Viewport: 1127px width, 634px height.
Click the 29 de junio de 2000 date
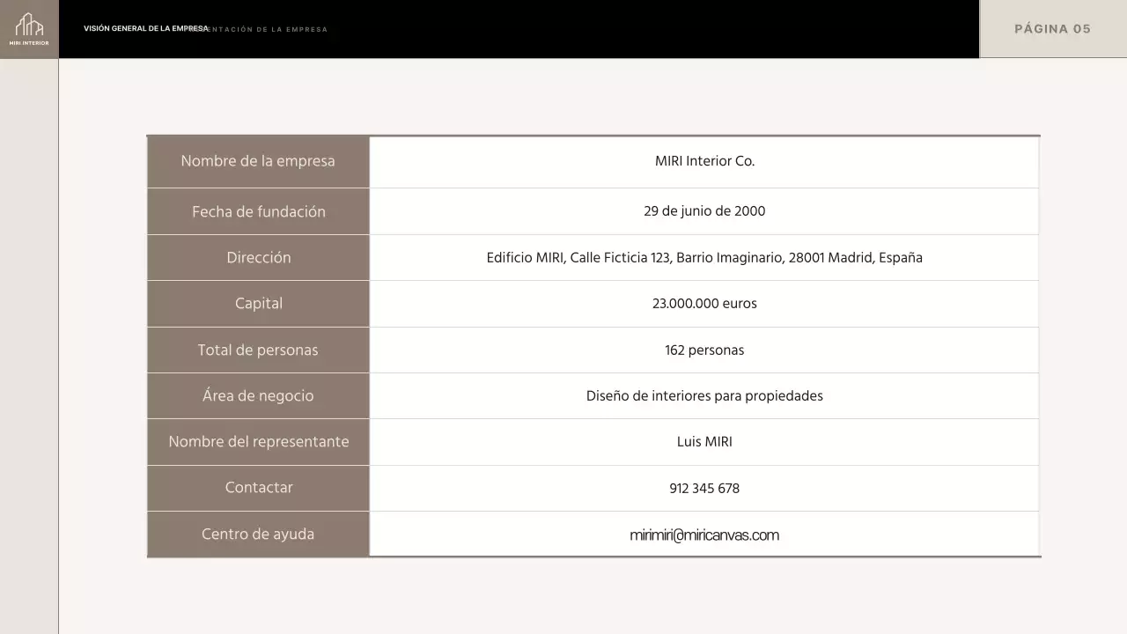(x=704, y=211)
